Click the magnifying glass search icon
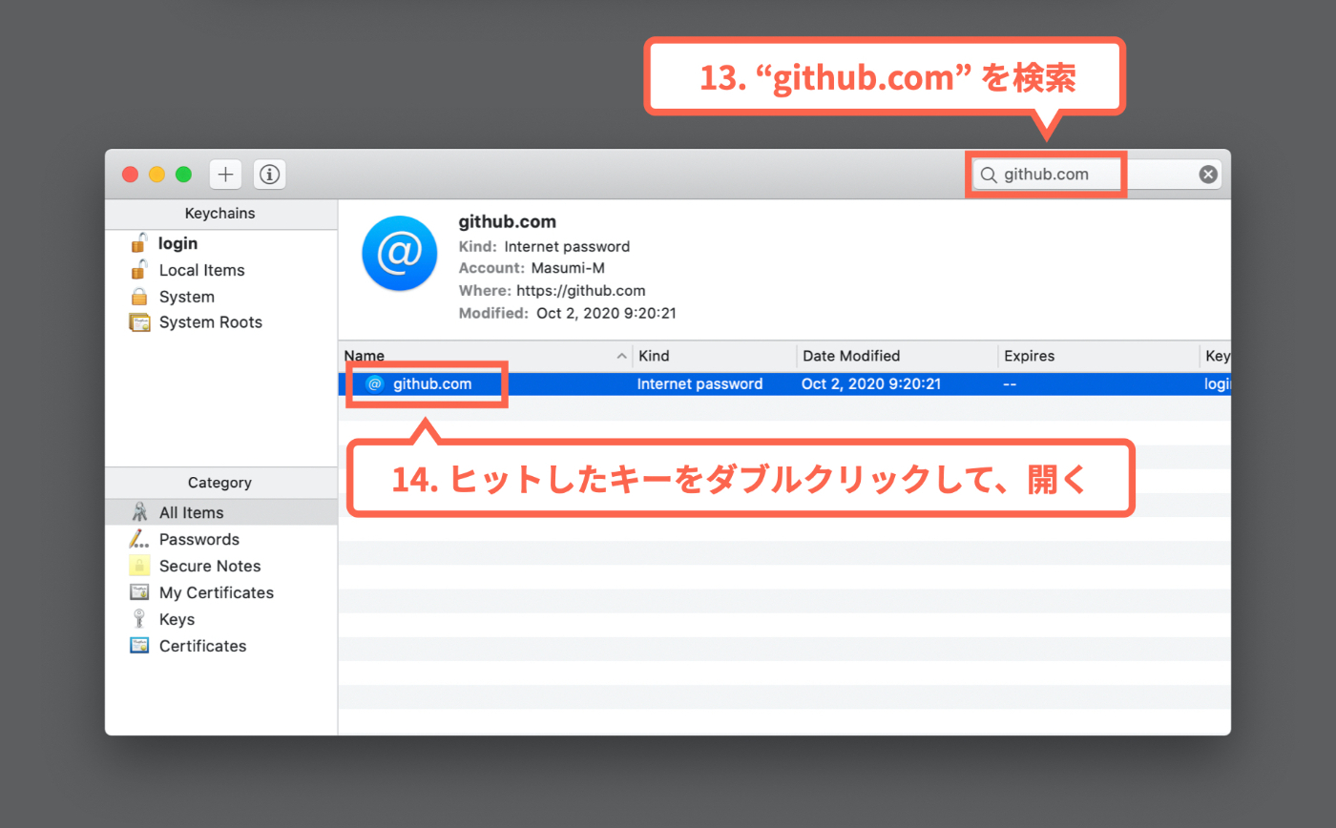 pos(989,175)
